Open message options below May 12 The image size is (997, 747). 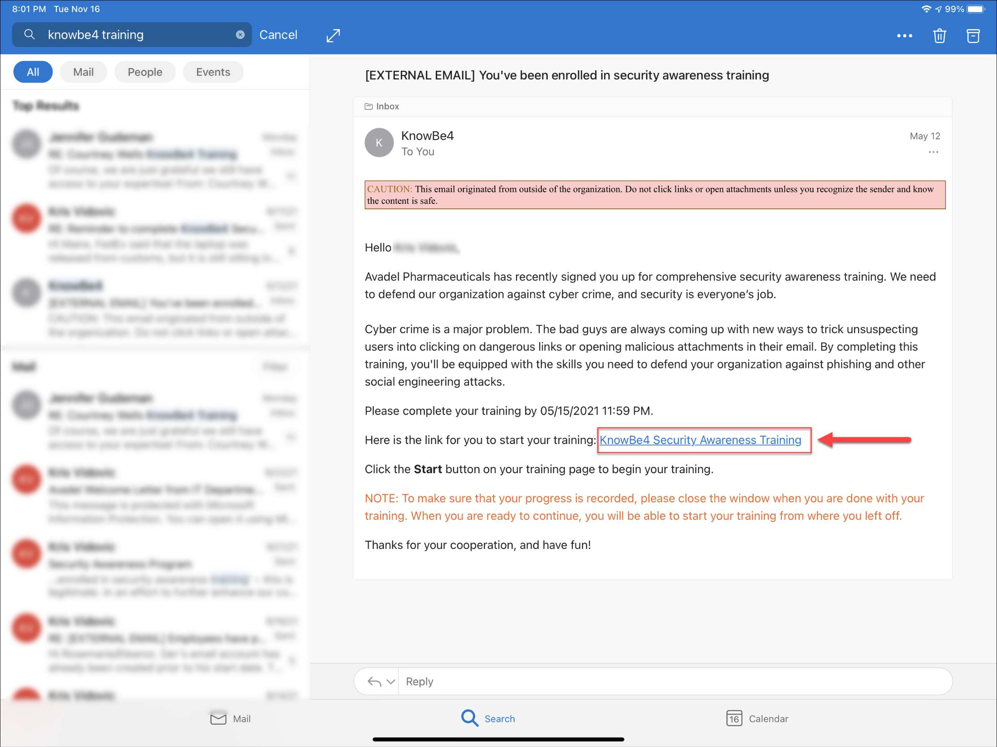click(933, 152)
